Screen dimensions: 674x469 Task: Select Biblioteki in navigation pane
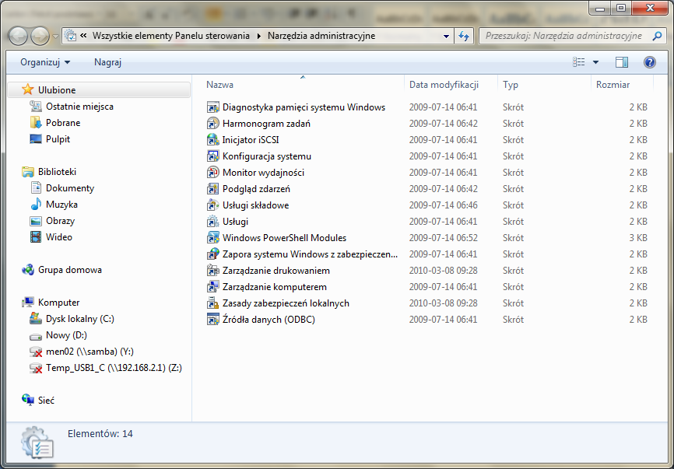(57, 171)
